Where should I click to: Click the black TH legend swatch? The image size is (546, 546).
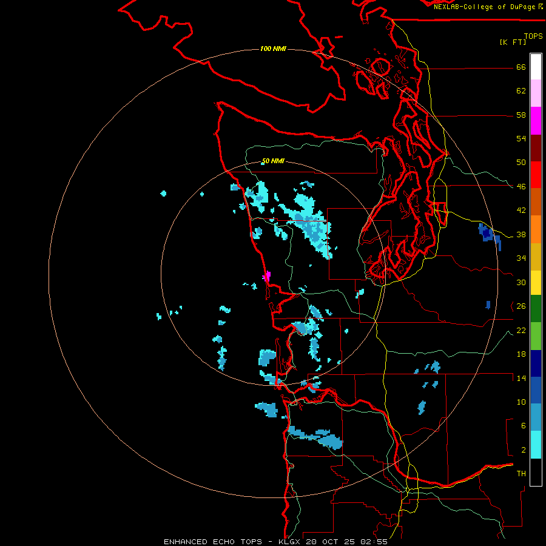(536, 472)
